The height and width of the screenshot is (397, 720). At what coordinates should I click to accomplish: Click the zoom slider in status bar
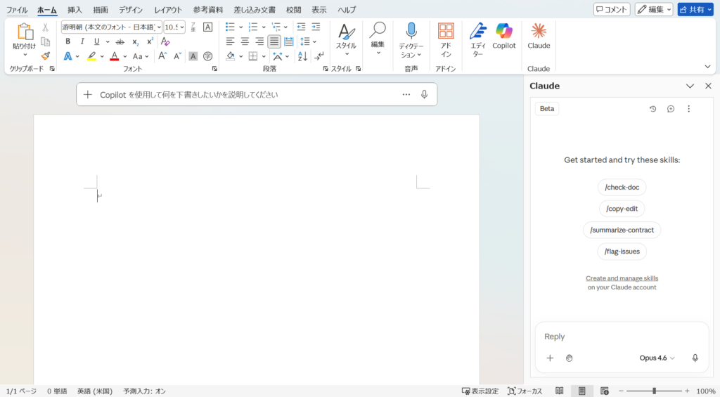[x=654, y=391]
